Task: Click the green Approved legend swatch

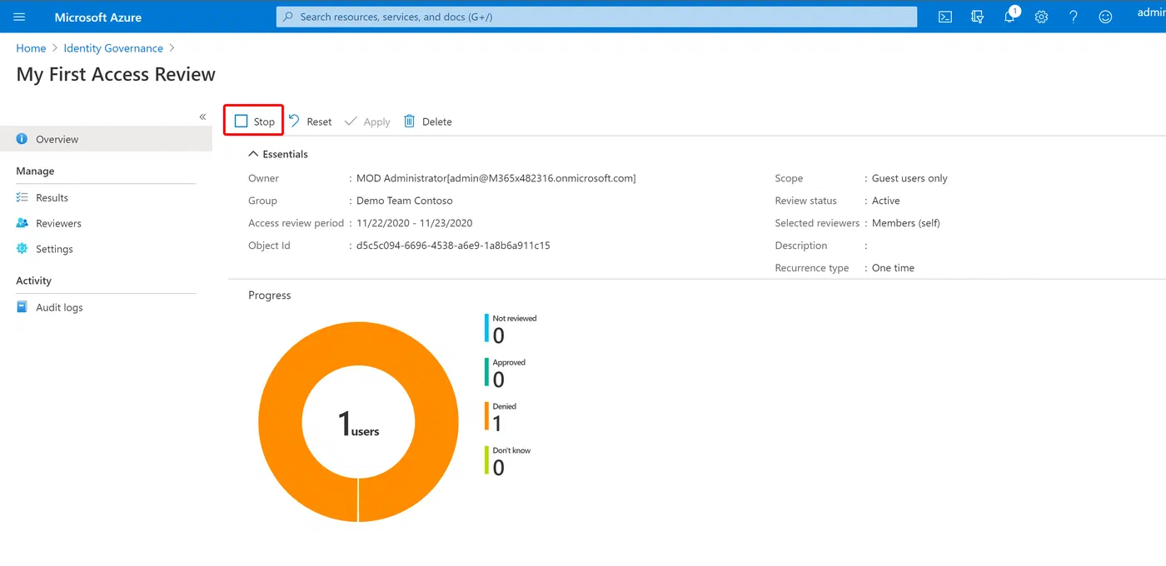Action: click(x=486, y=372)
